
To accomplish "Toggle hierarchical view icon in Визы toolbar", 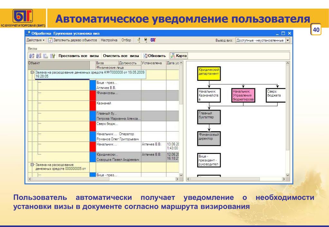I will [46, 56].
